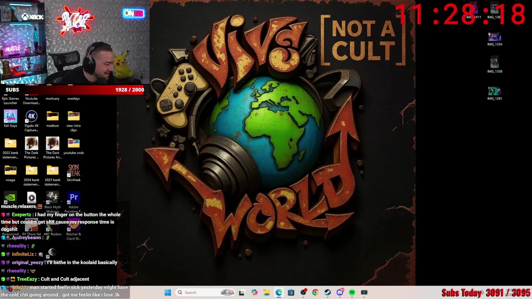Select the NVIDIA desktop shortcut
This screenshot has height=299, width=532.
(10, 198)
